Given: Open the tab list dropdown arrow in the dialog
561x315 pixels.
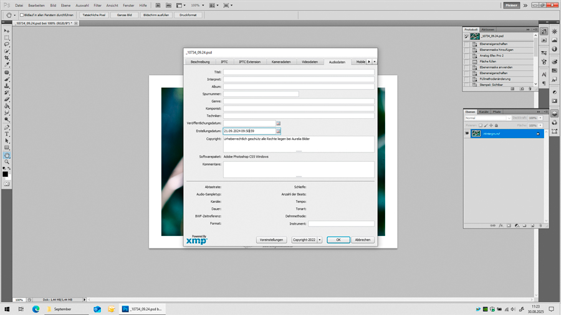Looking at the screenshot, I should pyautogui.click(x=374, y=62).
